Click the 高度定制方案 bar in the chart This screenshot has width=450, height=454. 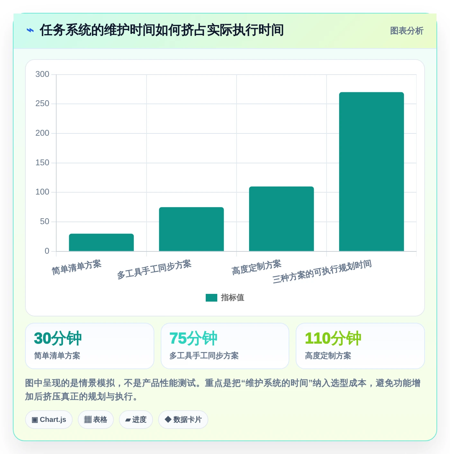tap(281, 219)
